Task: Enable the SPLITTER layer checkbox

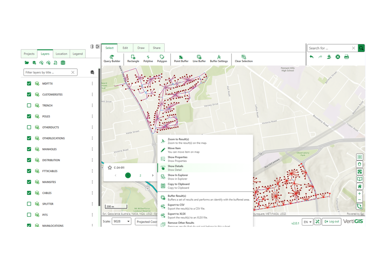Action: click(29, 204)
